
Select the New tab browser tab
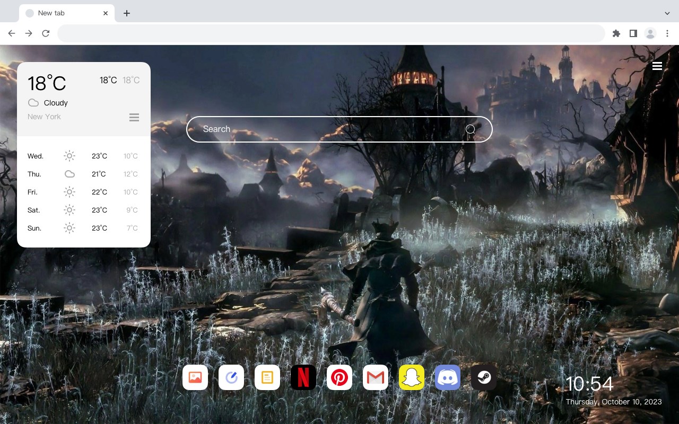(x=67, y=13)
